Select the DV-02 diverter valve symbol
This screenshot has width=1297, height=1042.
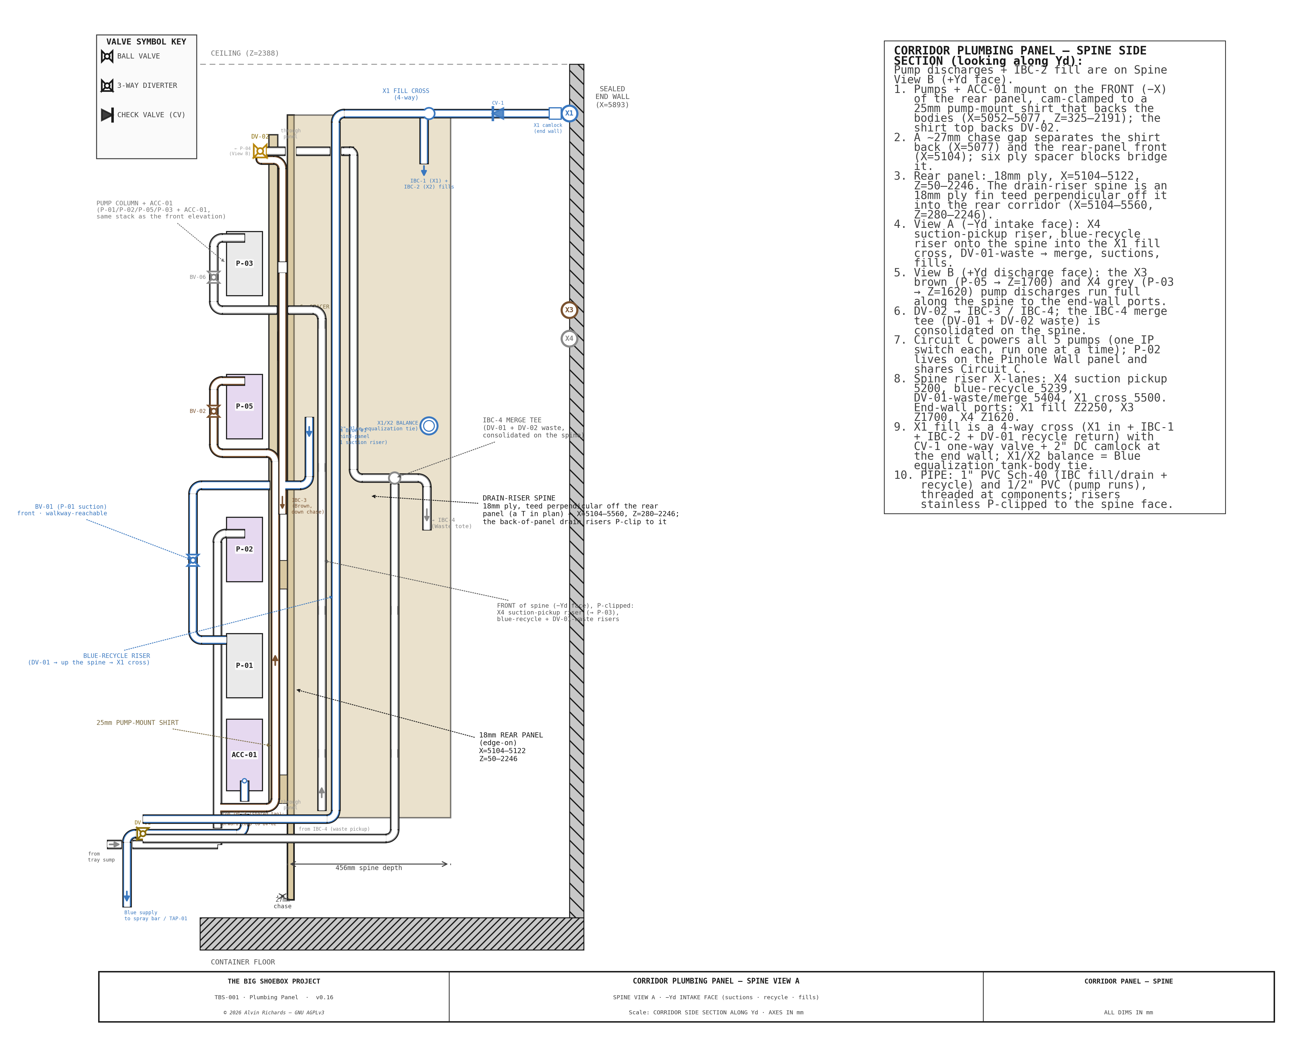click(260, 151)
